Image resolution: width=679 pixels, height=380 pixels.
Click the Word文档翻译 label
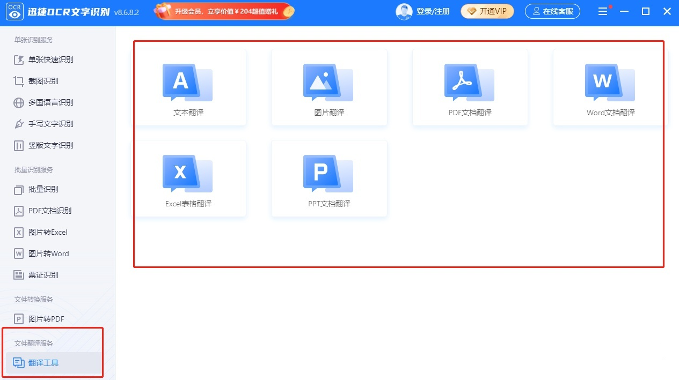[x=611, y=113]
